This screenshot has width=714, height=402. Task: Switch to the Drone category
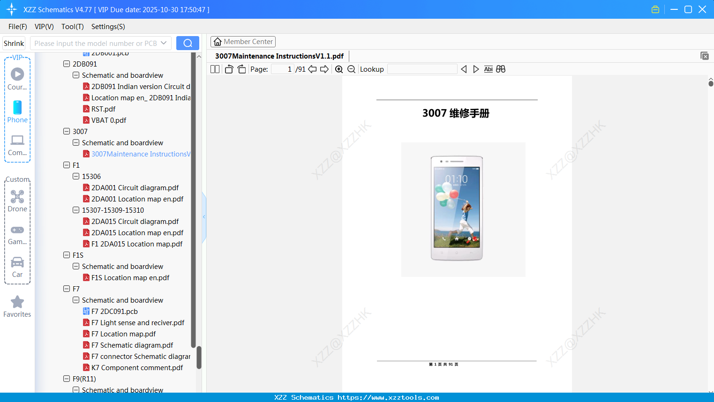point(17,201)
